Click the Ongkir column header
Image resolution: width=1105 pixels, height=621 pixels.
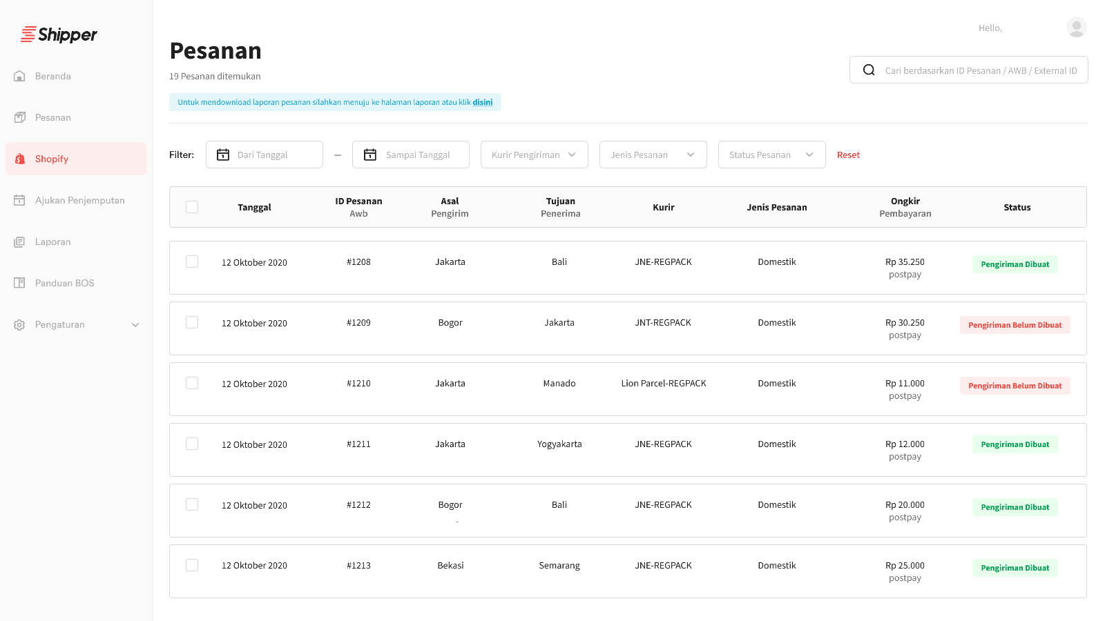905,201
